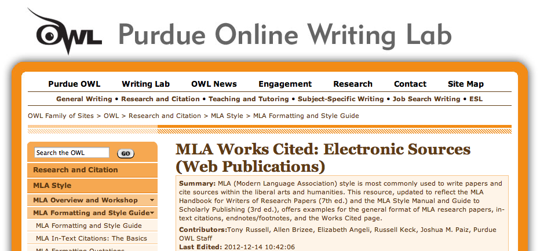The image size is (540, 251).
Task: Click the GO search button
Action: [126, 154]
